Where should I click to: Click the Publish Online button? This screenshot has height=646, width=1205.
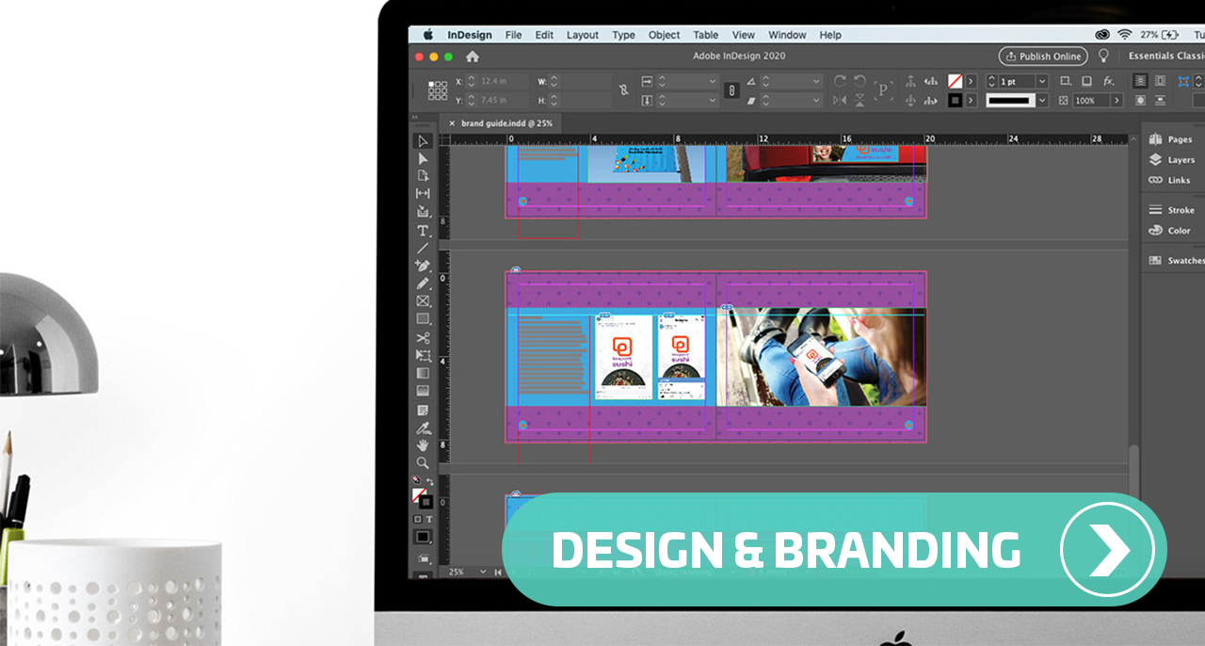click(x=1042, y=56)
